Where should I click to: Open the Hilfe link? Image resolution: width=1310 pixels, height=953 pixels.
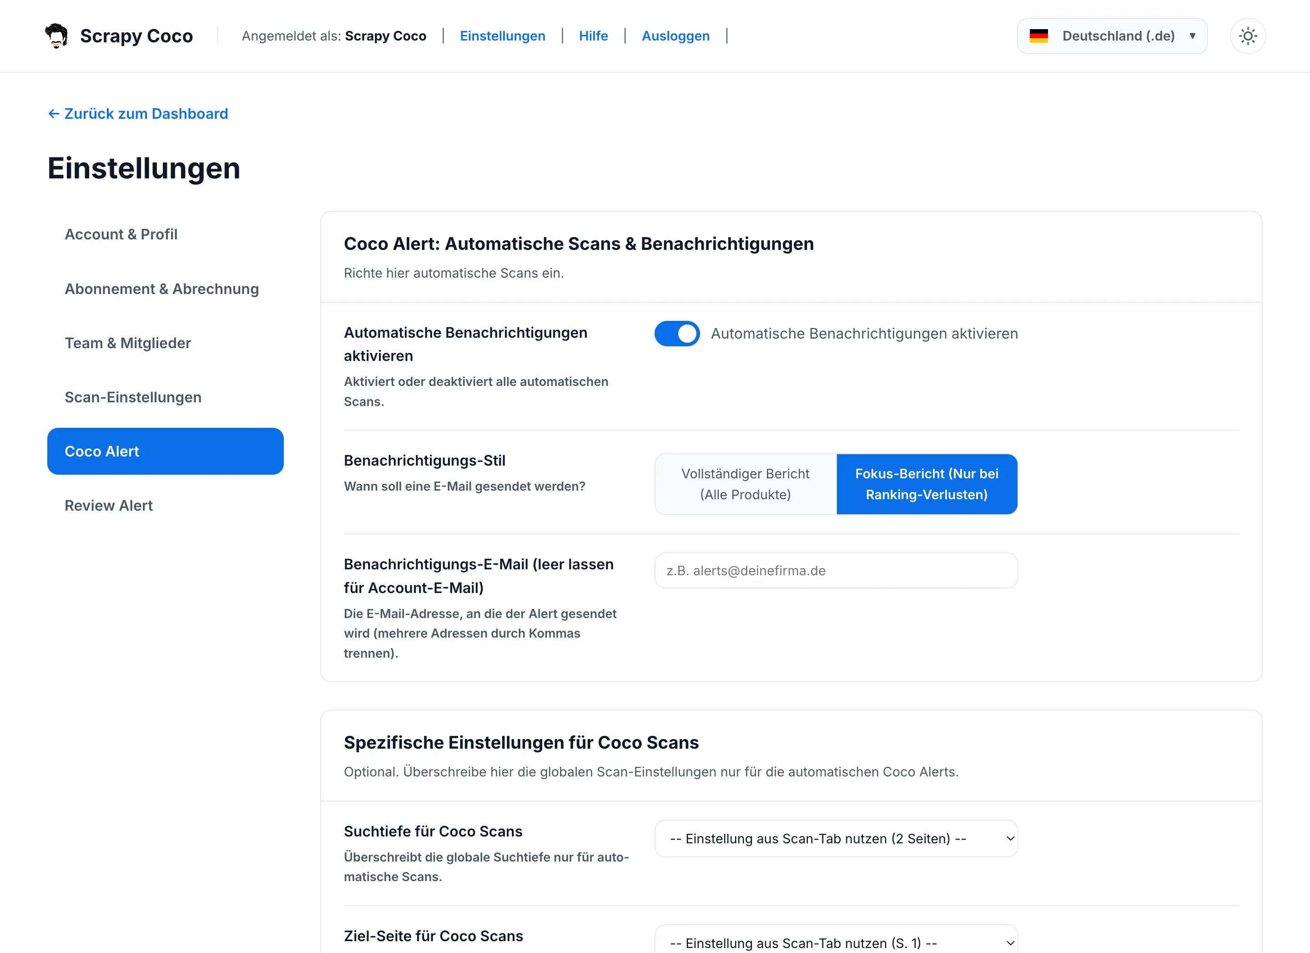593,36
